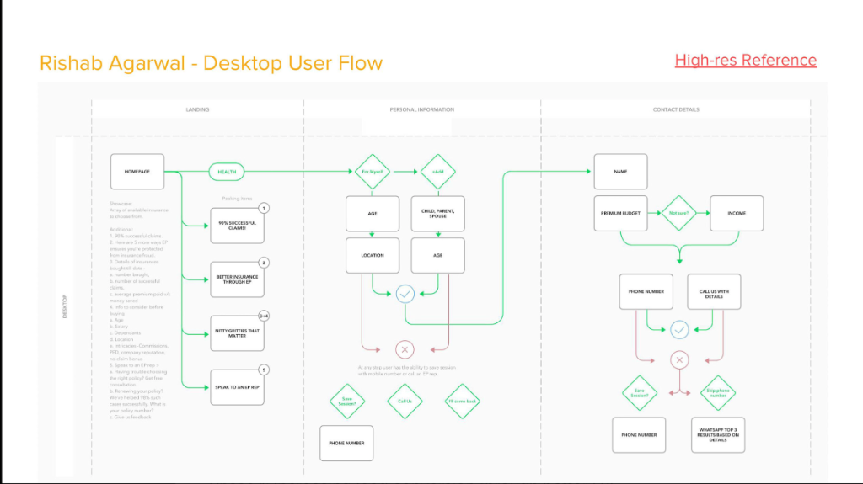863x484 pixels.
Task: Click the green checkmark circle in Personal Information
Action: pos(405,294)
